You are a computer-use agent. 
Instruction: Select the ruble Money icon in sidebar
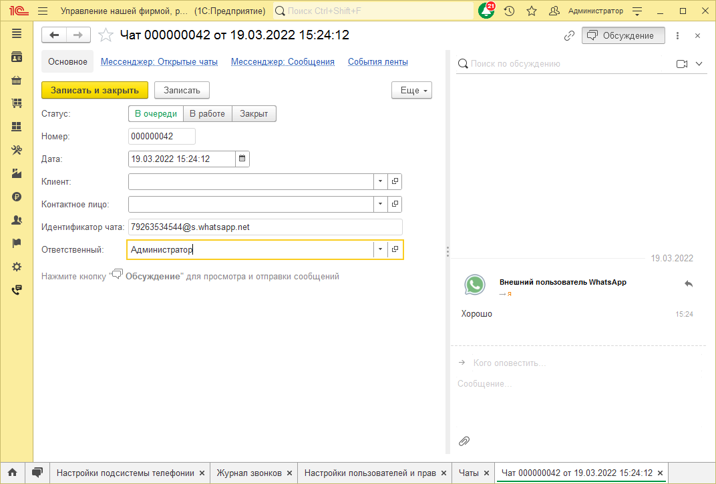17,197
